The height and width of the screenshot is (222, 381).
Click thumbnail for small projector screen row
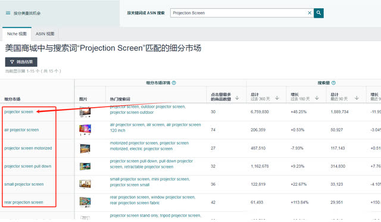pyautogui.click(x=85, y=184)
